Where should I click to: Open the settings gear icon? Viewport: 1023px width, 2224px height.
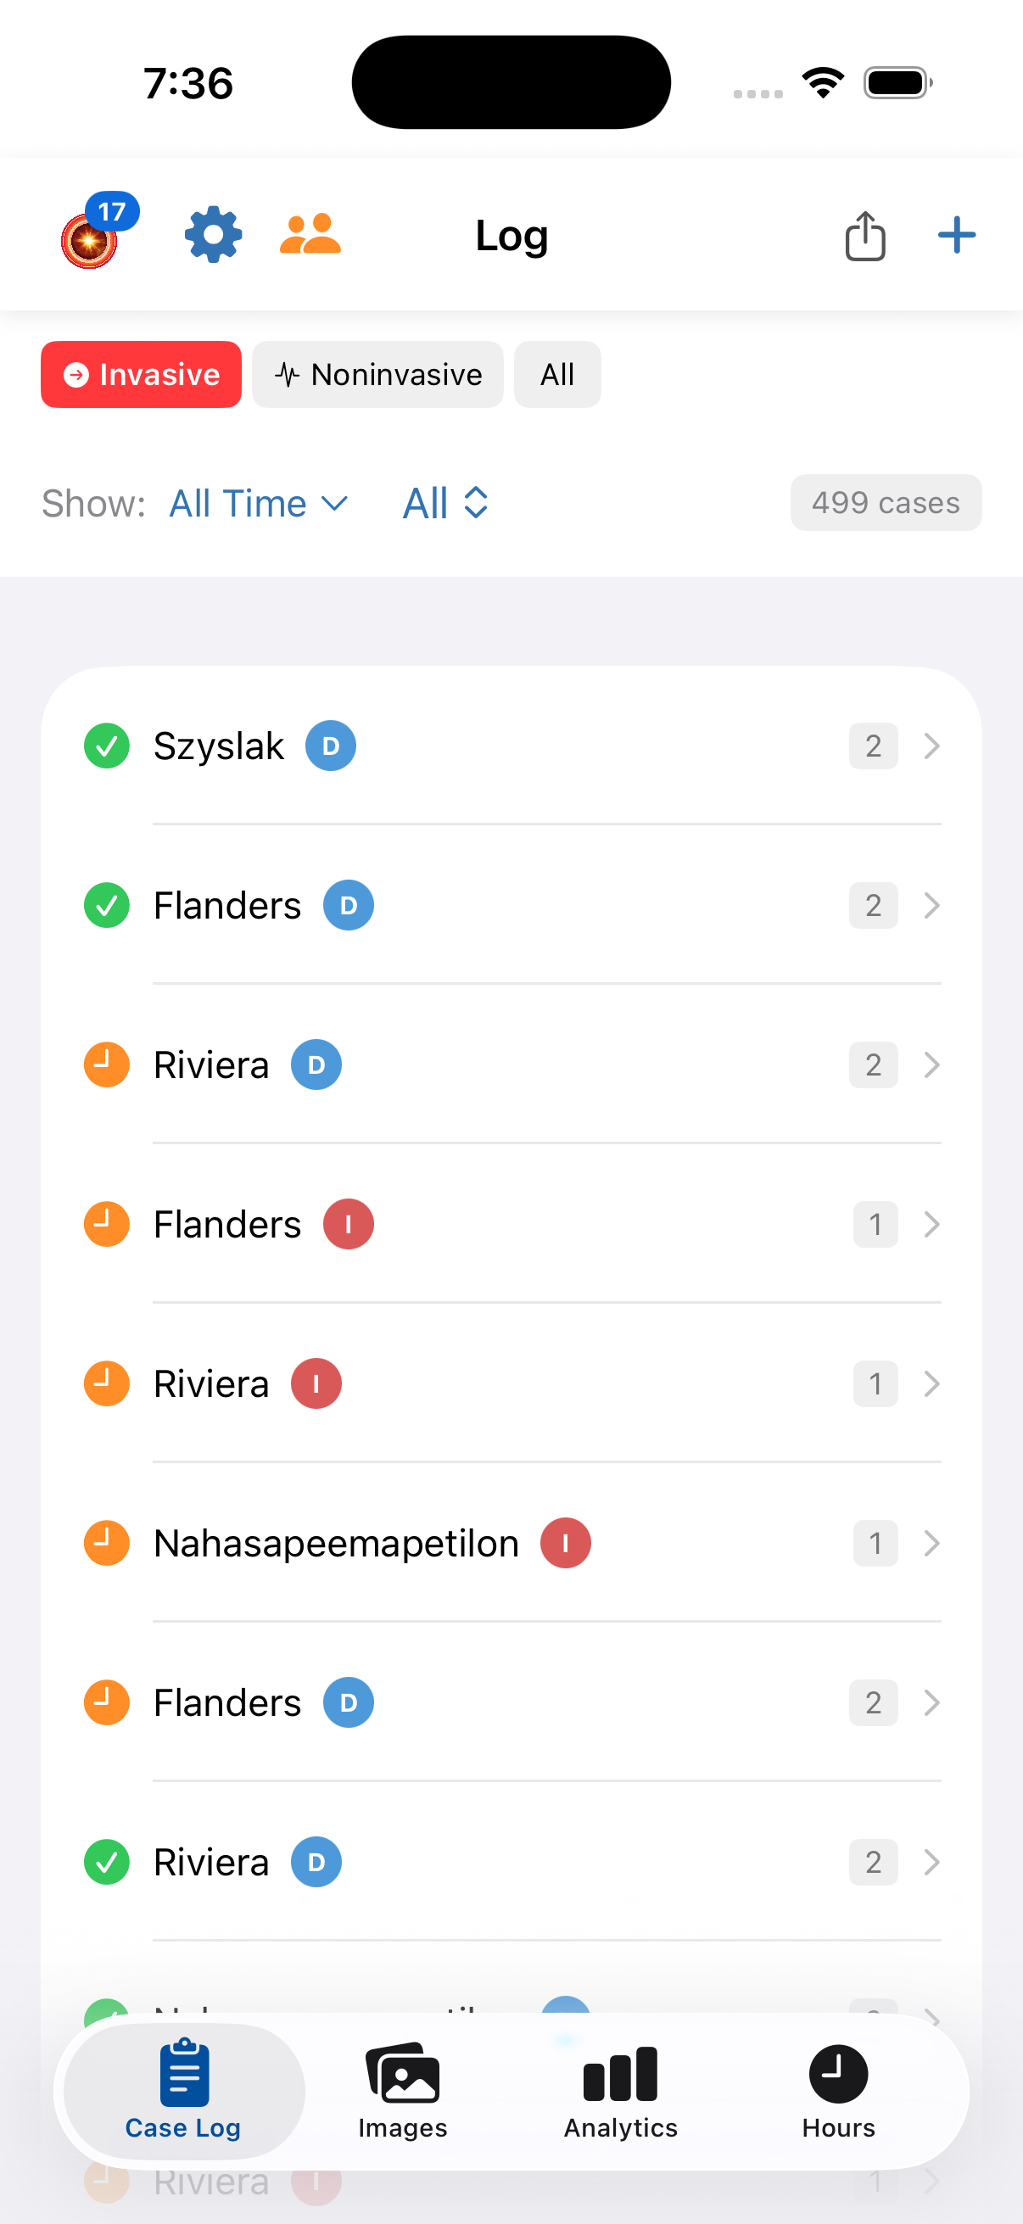[x=213, y=235]
